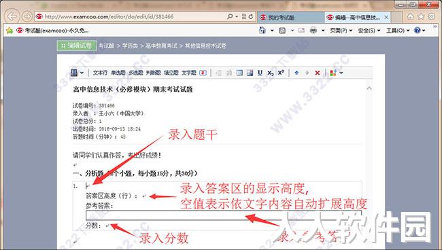This screenshot has width=442, height=250.
Task: Add to favorites bar star icon
Action: pos(10,30)
